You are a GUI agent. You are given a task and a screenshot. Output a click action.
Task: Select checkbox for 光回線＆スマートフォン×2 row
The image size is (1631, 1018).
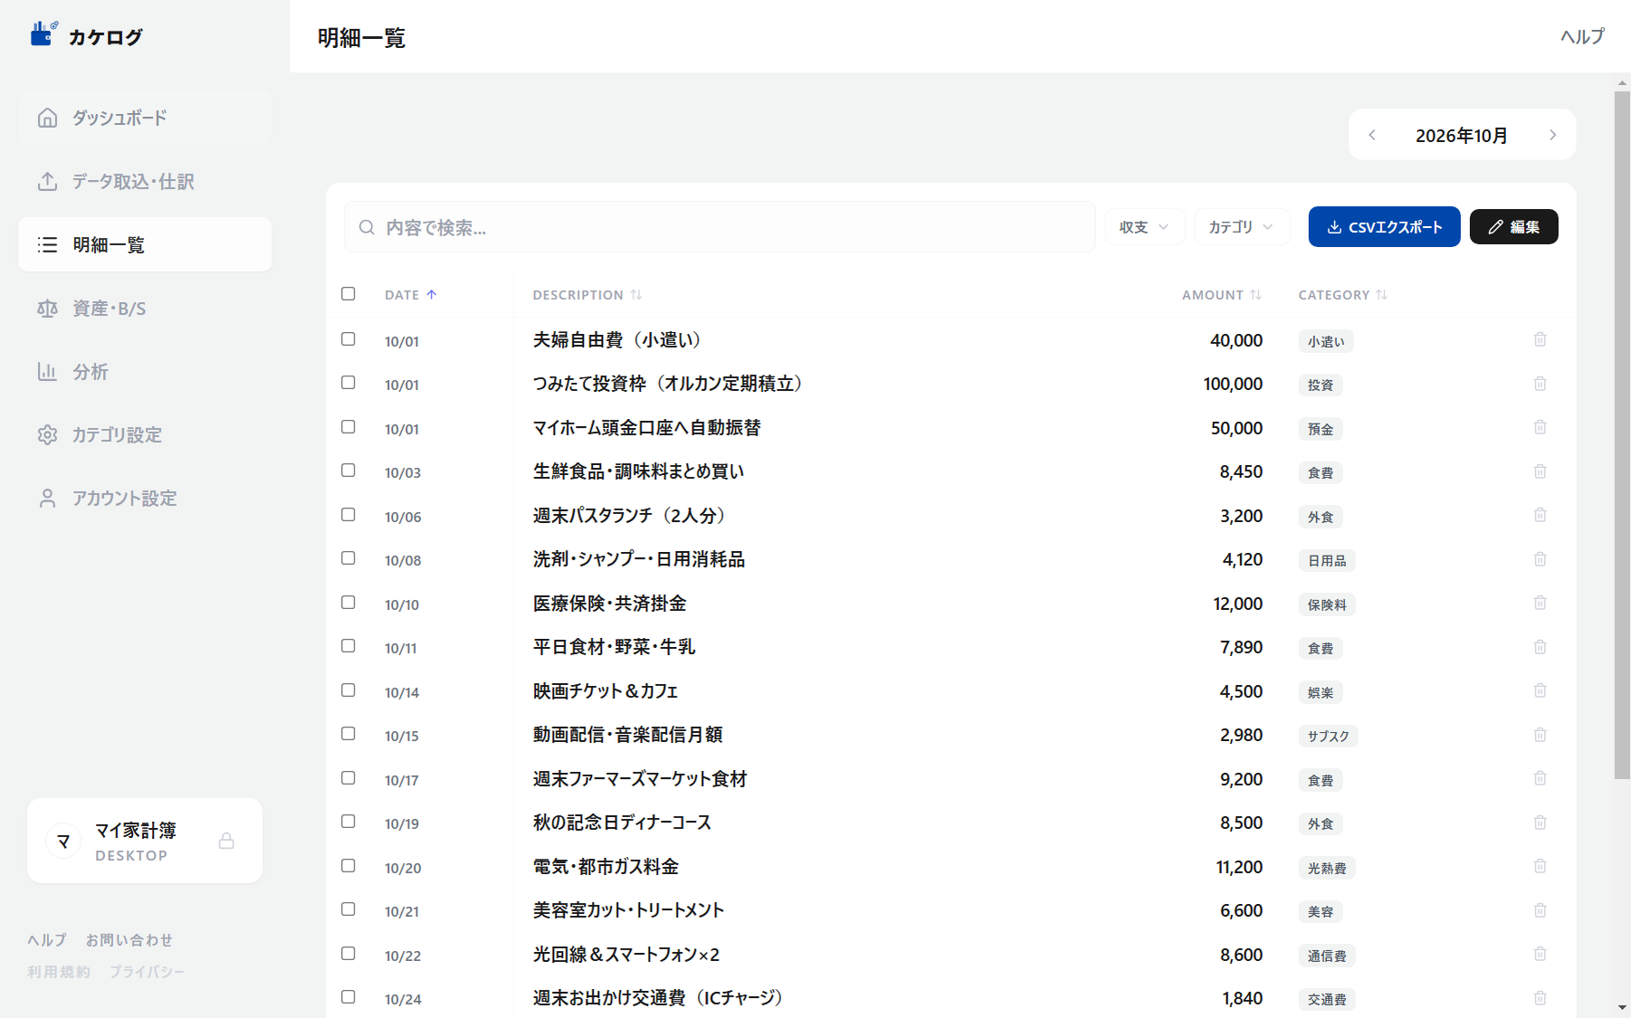[348, 954]
